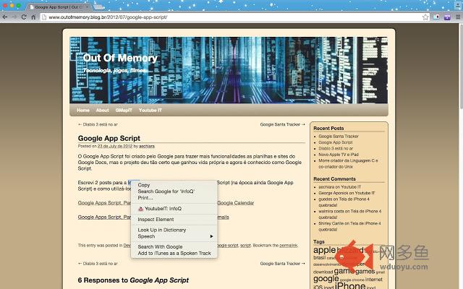The image size is (463, 289).
Task: Click the google tag in tag cloud
Action: coord(326,279)
